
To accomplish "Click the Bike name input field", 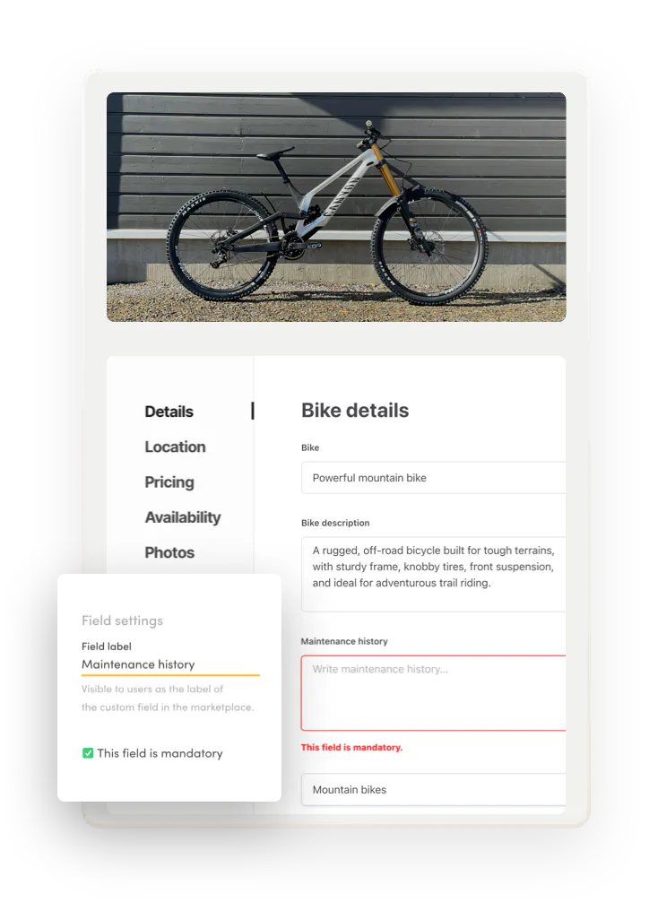I will pos(433,478).
